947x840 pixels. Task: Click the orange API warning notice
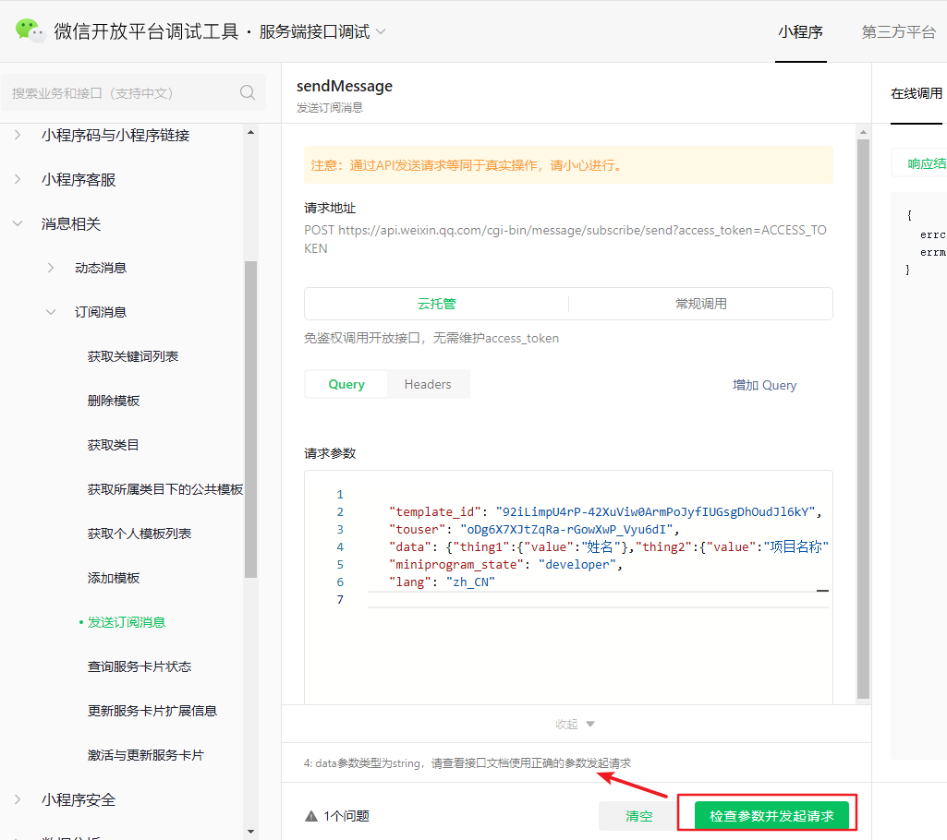tap(568, 164)
